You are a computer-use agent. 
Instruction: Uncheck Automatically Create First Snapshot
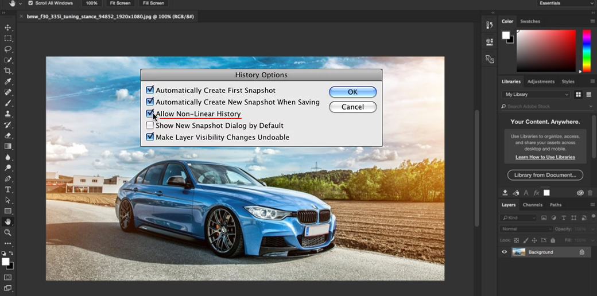[150, 90]
